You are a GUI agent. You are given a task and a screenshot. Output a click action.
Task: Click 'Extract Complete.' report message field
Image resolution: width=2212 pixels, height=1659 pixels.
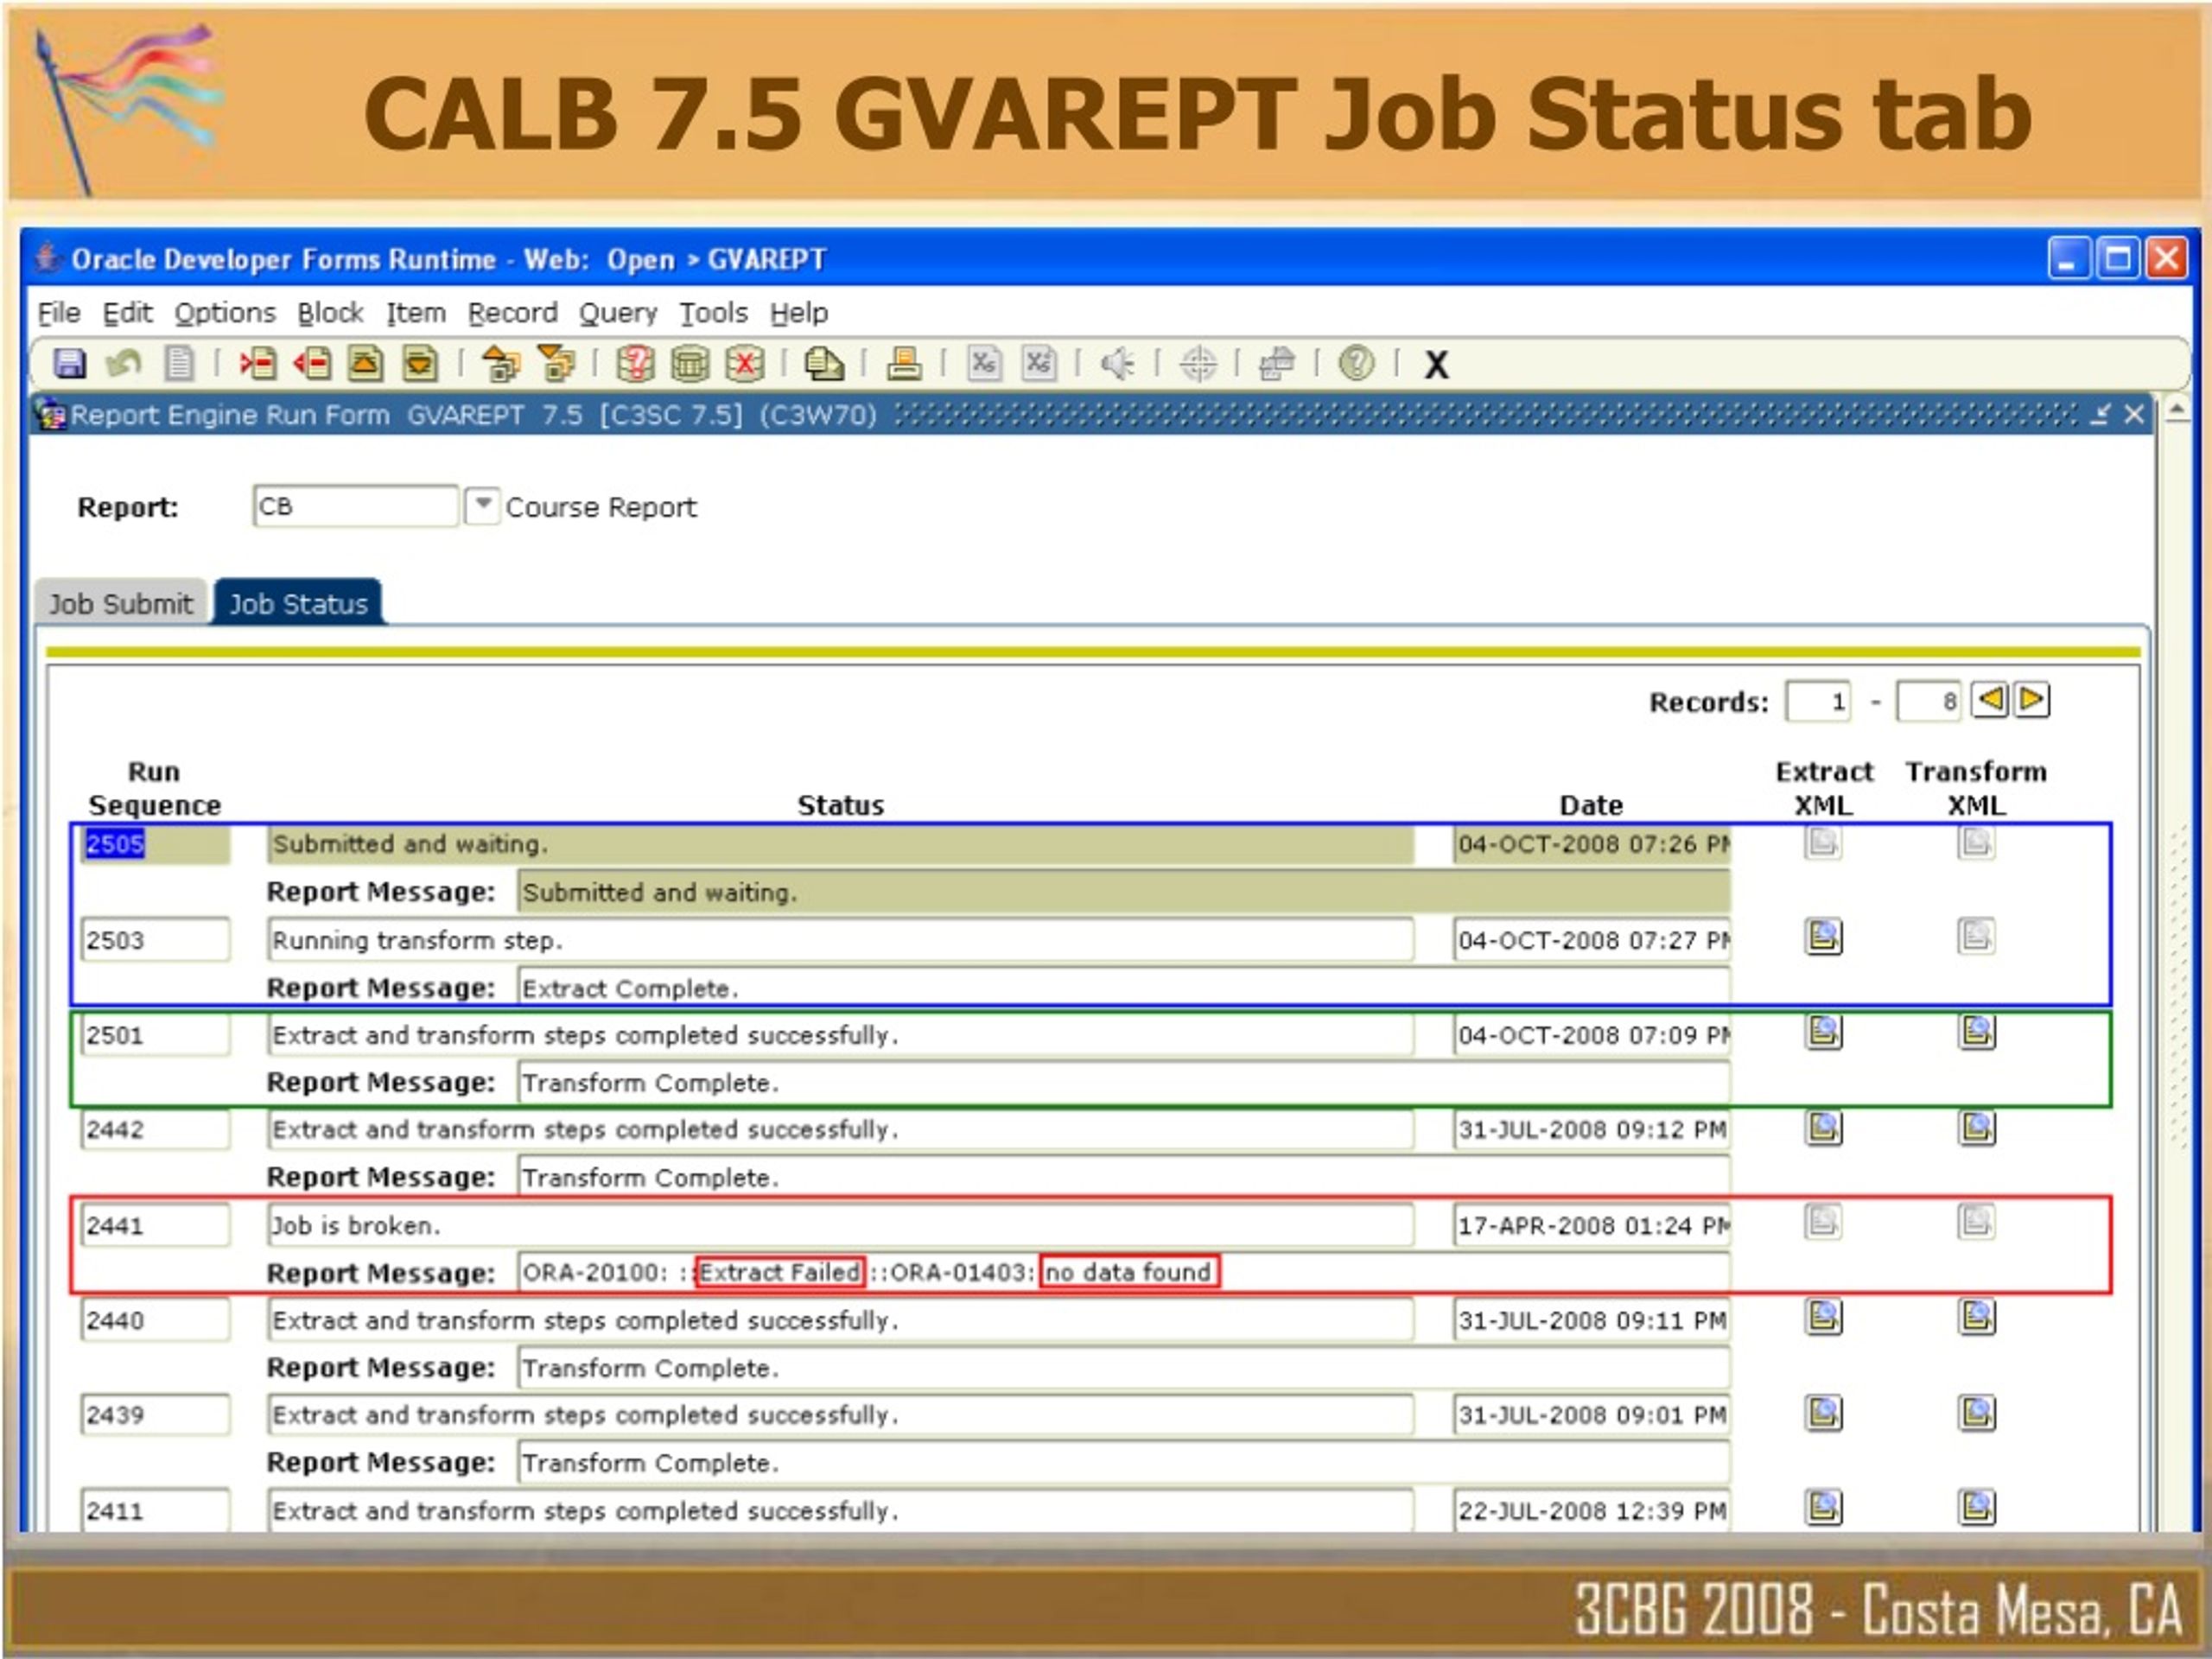click(x=1124, y=988)
